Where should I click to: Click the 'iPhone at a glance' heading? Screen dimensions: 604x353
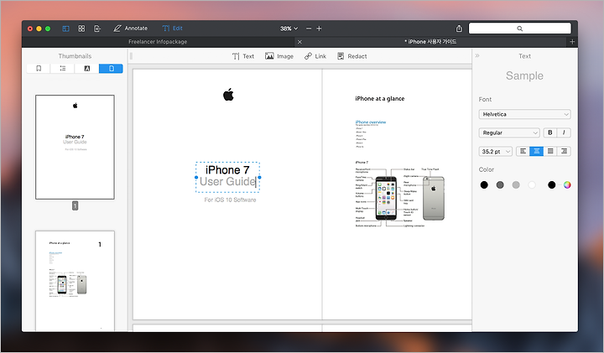(380, 99)
